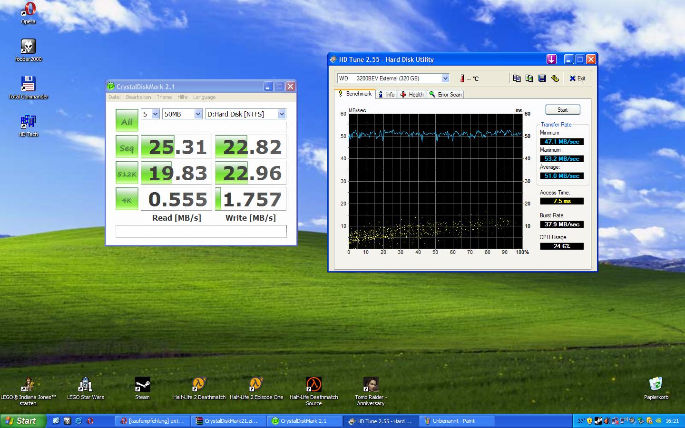Click the 25.31 sequential read value
Image resolution: width=685 pixels, height=428 pixels.
pyautogui.click(x=176, y=147)
